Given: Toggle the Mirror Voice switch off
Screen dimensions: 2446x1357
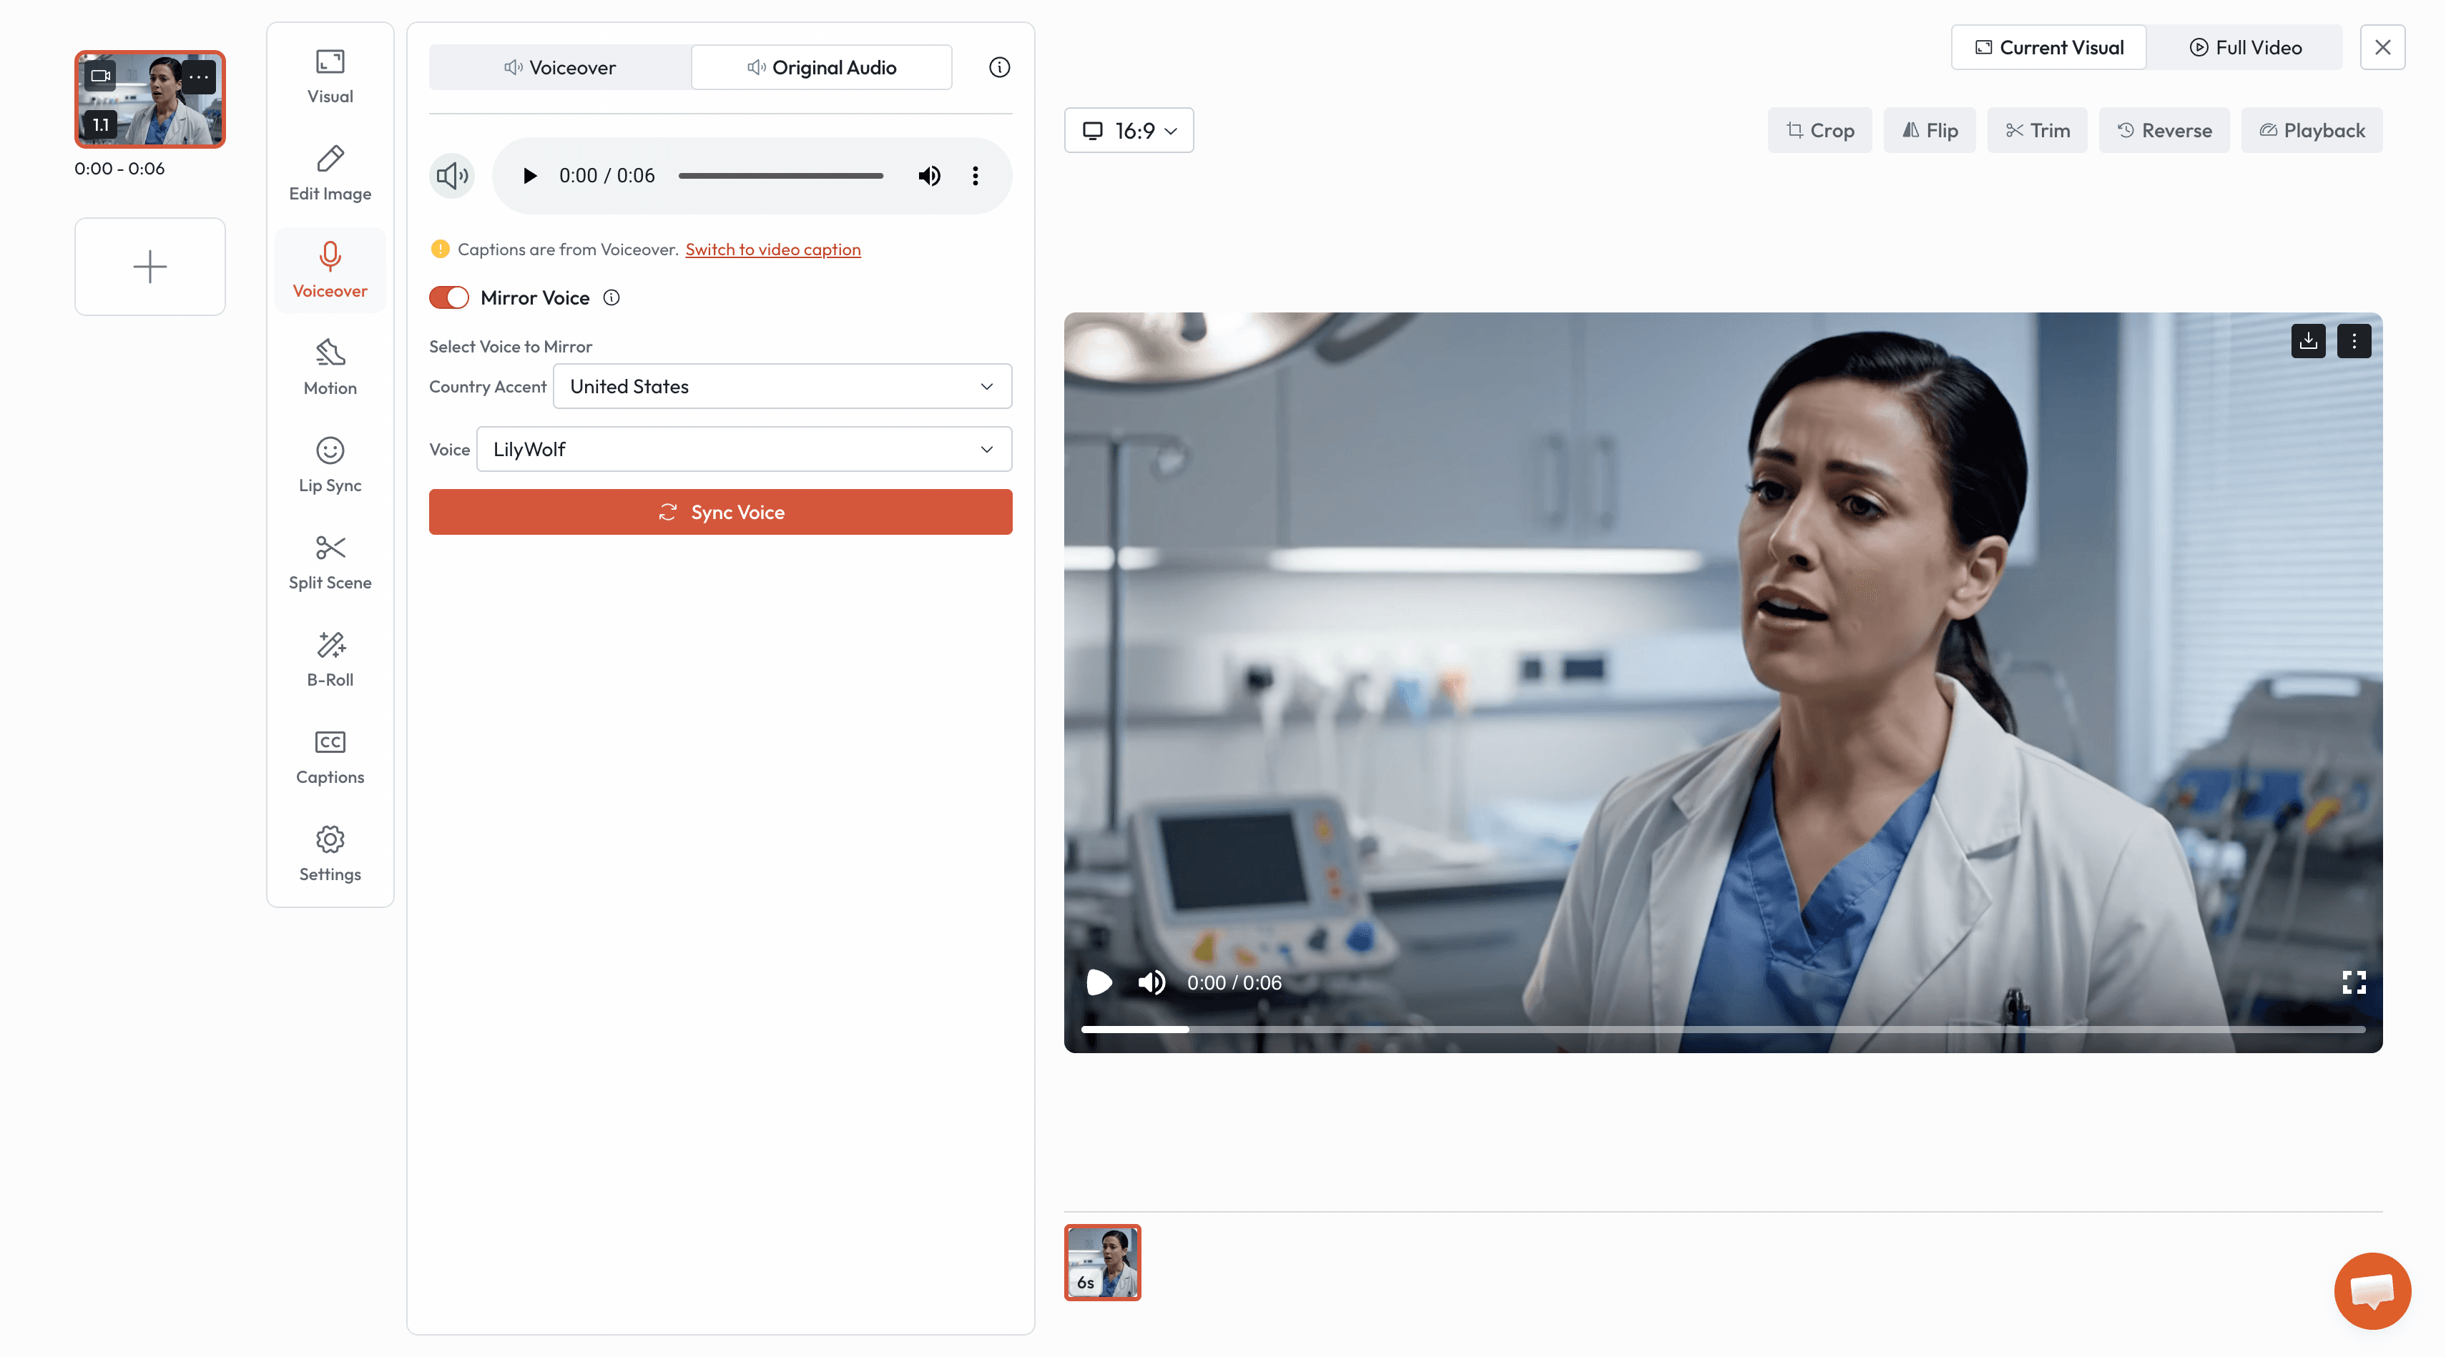Looking at the screenshot, I should click(449, 298).
